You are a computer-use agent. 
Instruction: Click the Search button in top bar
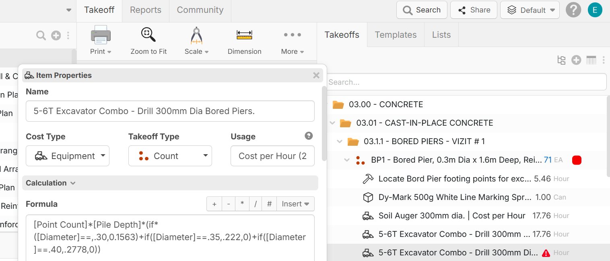[x=422, y=10]
